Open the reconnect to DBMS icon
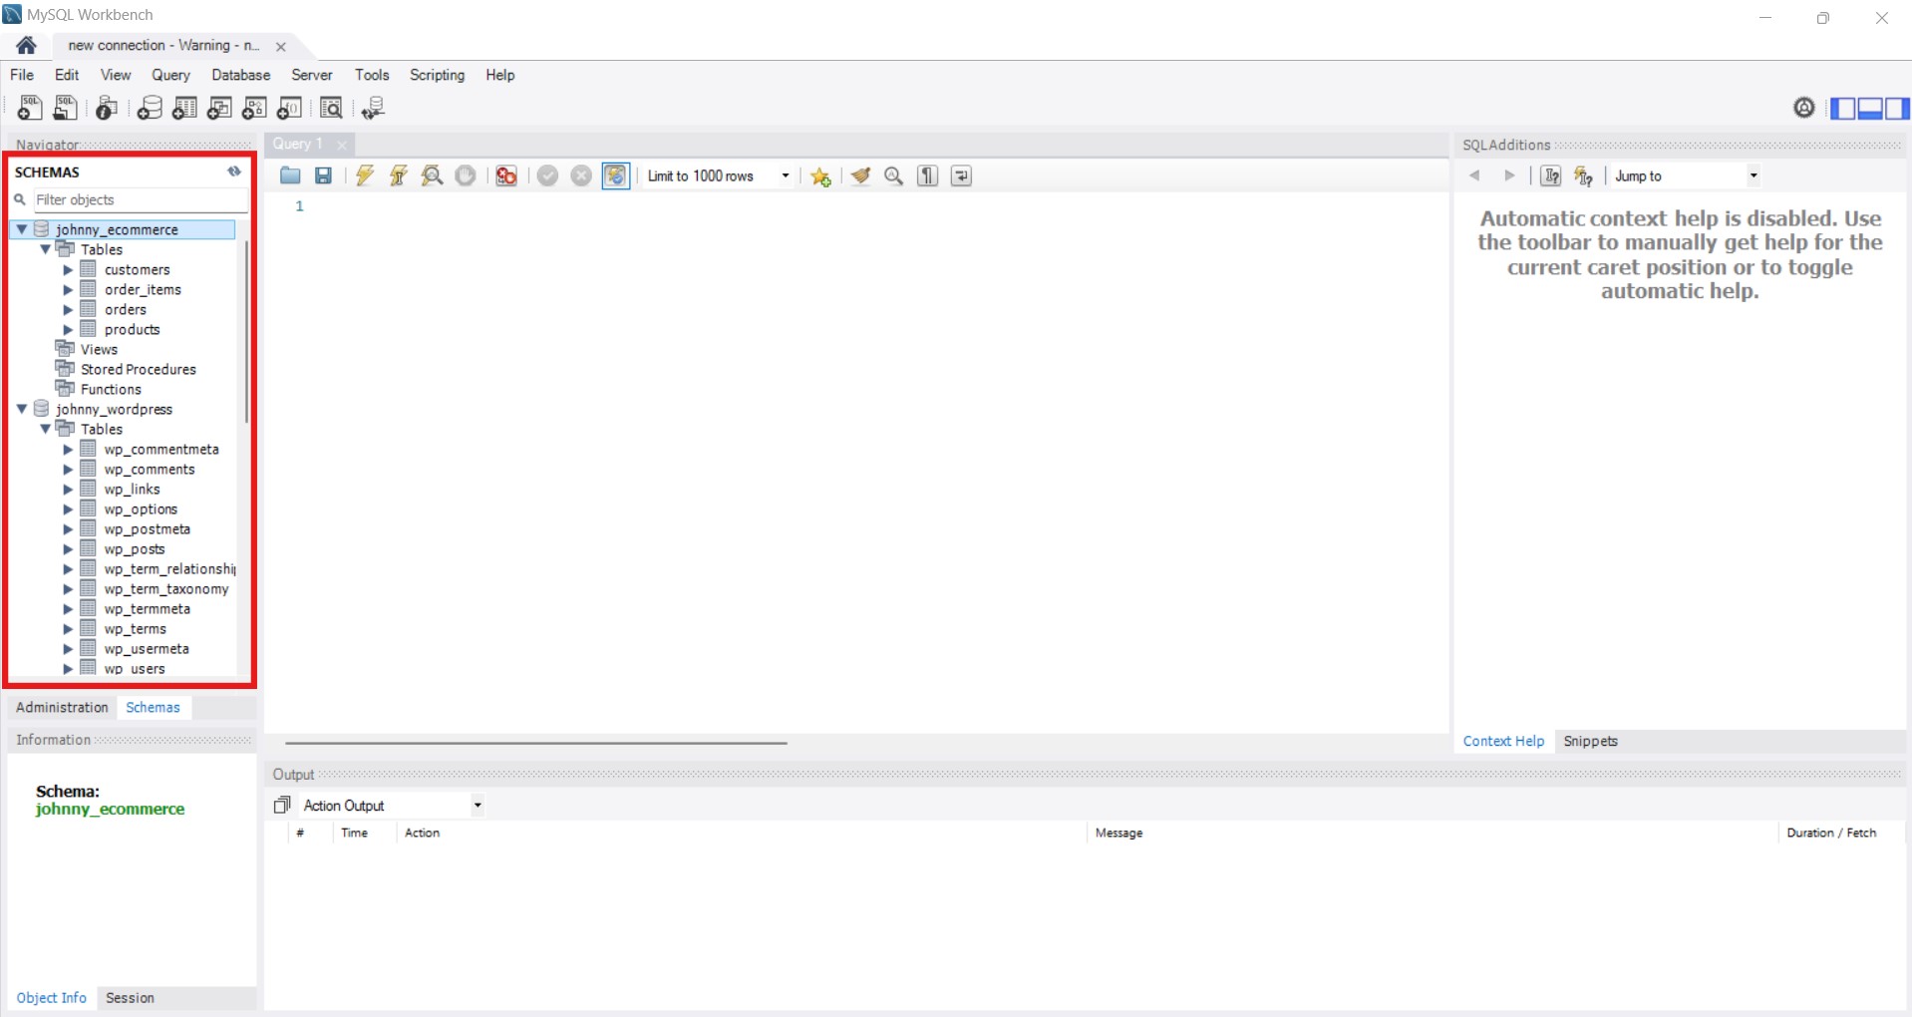Viewport: 1912px width, 1017px height. 373,108
